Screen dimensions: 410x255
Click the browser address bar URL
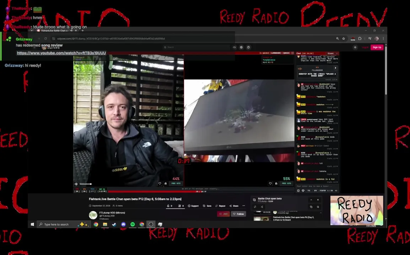click(111, 39)
